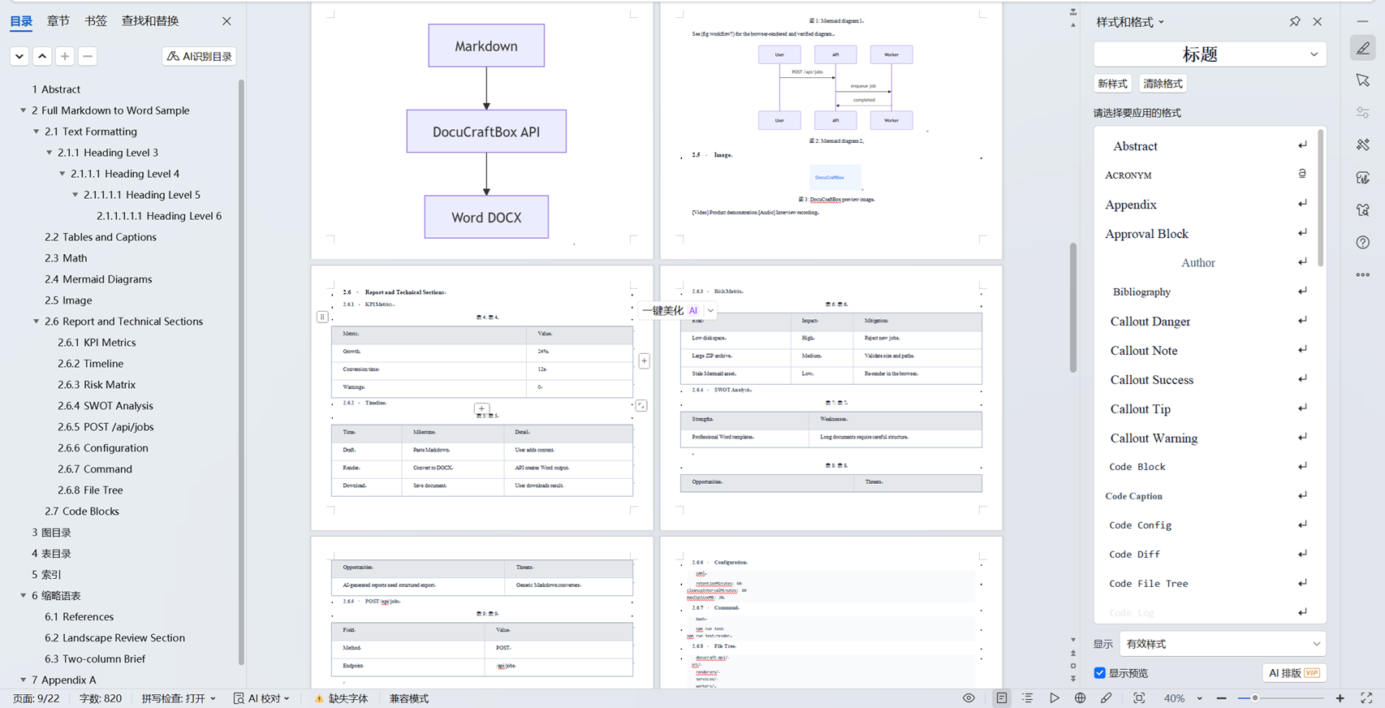The image size is (1385, 708).
Task: Collapse the '7 Appendix A' outline node
Action: tap(24, 680)
